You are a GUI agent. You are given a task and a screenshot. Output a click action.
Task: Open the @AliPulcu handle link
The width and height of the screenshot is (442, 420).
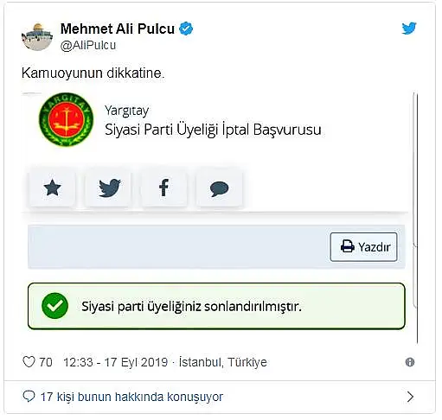tap(88, 45)
